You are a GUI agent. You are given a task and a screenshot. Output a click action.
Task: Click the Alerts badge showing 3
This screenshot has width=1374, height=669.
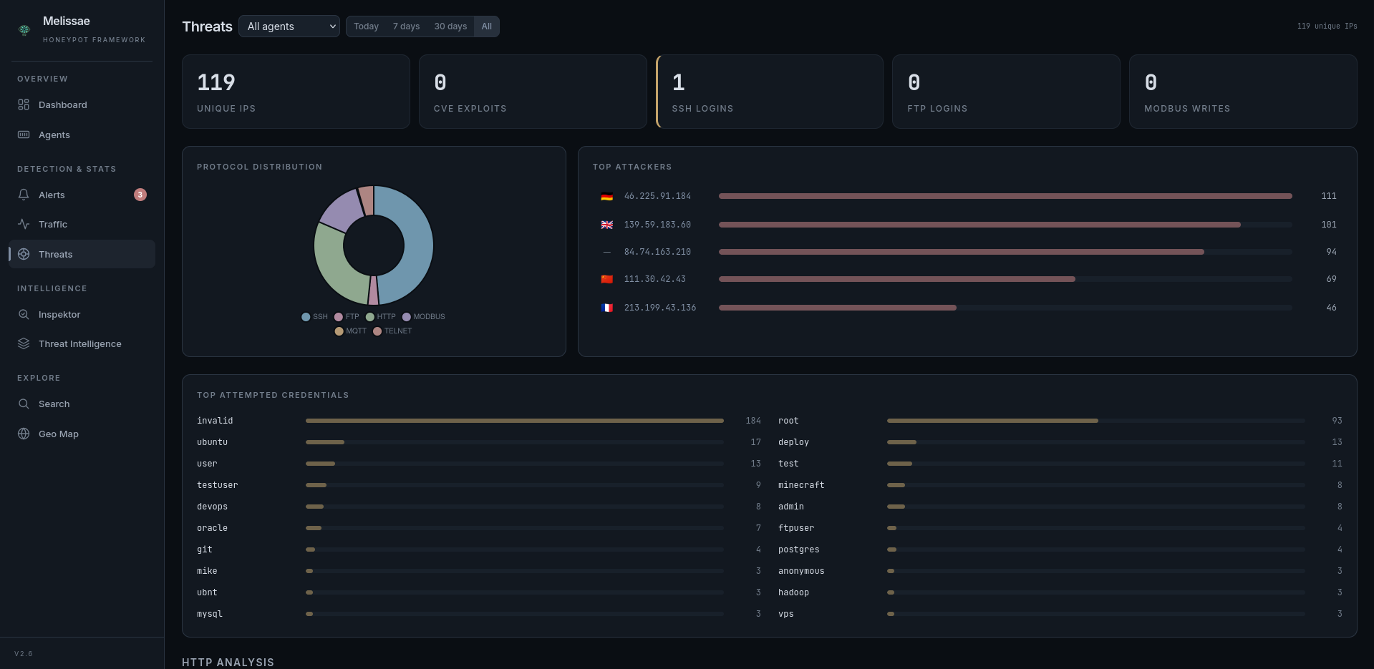(140, 195)
